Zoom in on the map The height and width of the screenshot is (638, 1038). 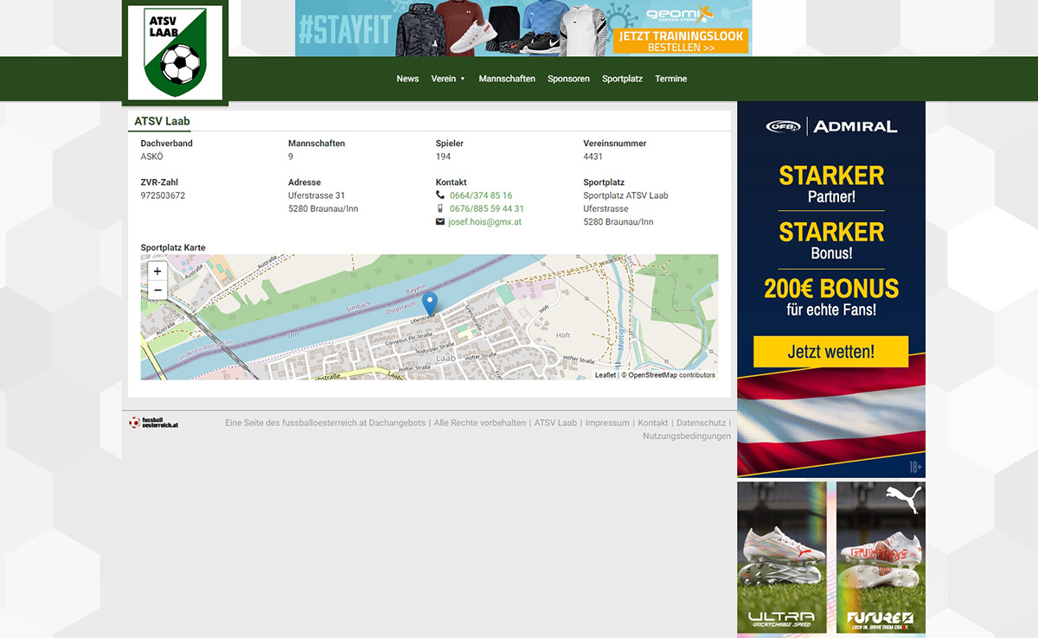[157, 271]
